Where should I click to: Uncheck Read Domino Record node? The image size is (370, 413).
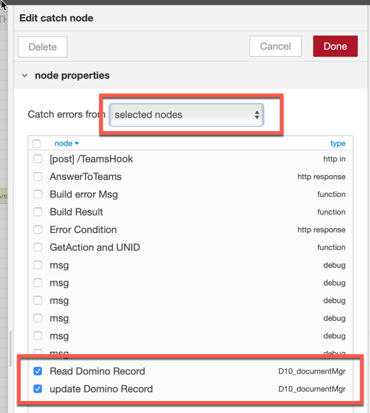38,371
